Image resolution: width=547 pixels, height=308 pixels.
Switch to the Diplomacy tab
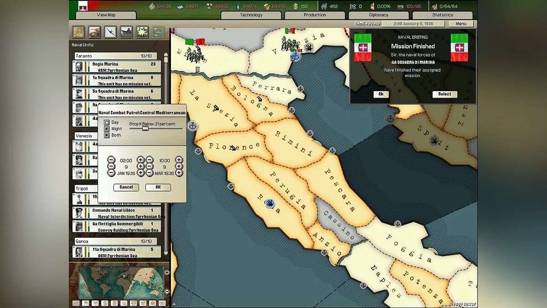(379, 15)
